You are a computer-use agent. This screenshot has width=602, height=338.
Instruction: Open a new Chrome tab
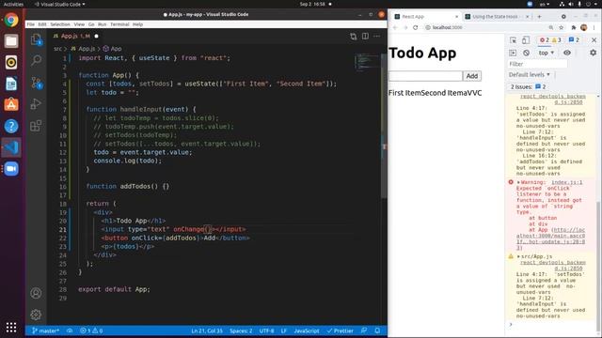click(x=539, y=17)
